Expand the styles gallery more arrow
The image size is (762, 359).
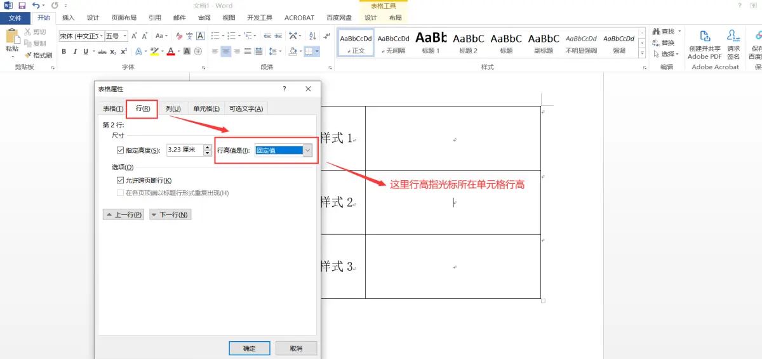click(642, 53)
